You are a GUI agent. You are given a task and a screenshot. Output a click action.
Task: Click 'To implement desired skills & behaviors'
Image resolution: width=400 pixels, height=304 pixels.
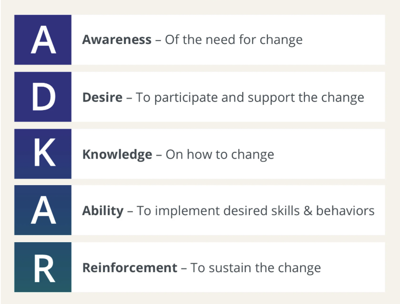255,211
